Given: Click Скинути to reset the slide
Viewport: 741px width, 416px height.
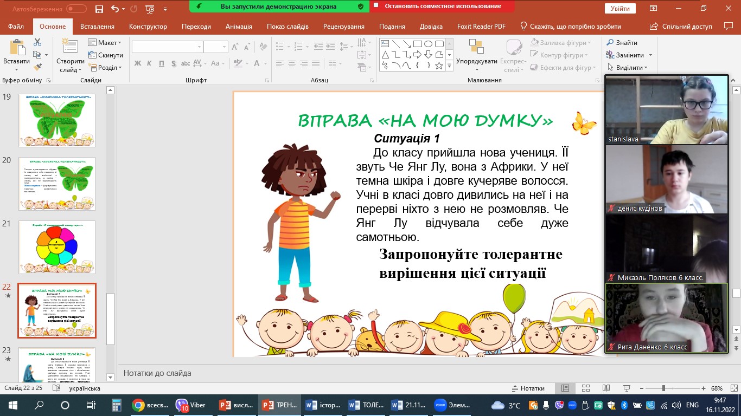Looking at the screenshot, I should click(106, 55).
